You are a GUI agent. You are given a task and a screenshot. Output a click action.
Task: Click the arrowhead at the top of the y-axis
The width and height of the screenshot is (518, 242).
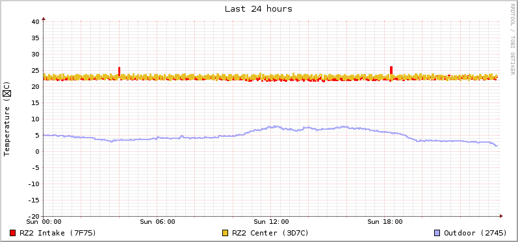tap(44, 19)
